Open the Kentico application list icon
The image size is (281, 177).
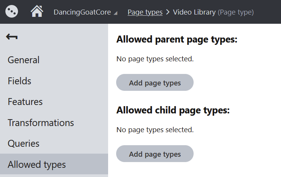click(x=12, y=11)
